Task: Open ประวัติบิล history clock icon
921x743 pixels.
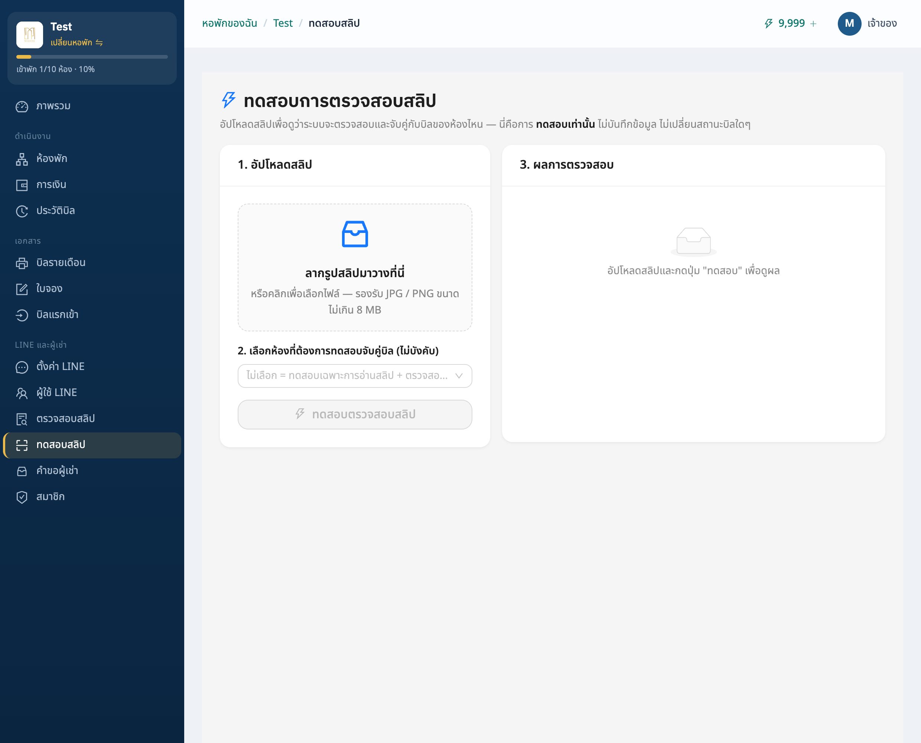Action: (22, 211)
